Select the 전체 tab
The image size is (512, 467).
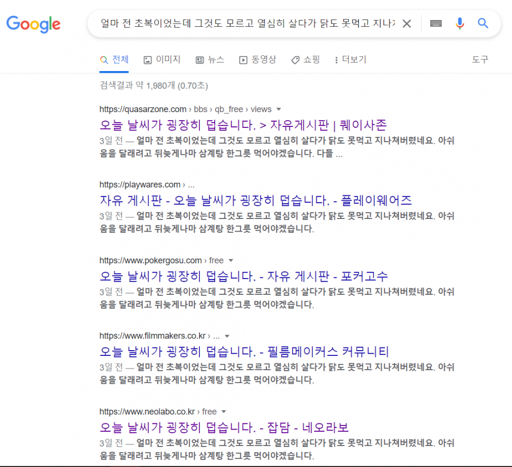click(x=114, y=59)
